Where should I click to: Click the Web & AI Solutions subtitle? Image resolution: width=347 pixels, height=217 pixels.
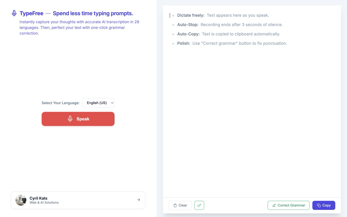[44, 202]
